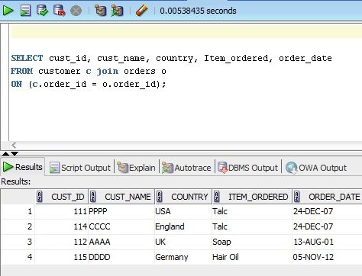Viewport: 362px width, 276px height.
Task: Switch to OWA Output tab
Action: [x=316, y=168]
